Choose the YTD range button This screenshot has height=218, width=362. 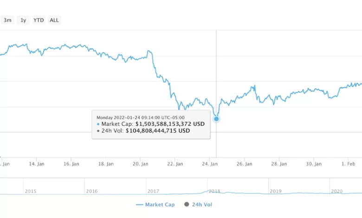coord(39,20)
